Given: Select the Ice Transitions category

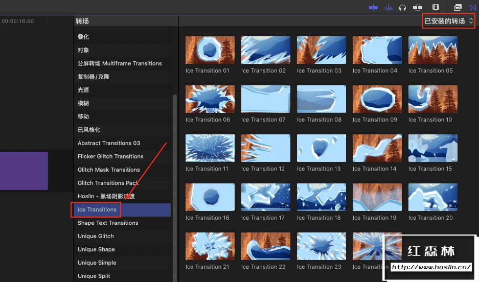Looking at the screenshot, I should [97, 209].
